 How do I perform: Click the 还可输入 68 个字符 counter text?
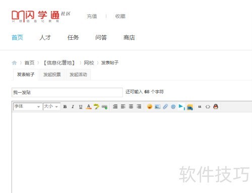[145, 92]
